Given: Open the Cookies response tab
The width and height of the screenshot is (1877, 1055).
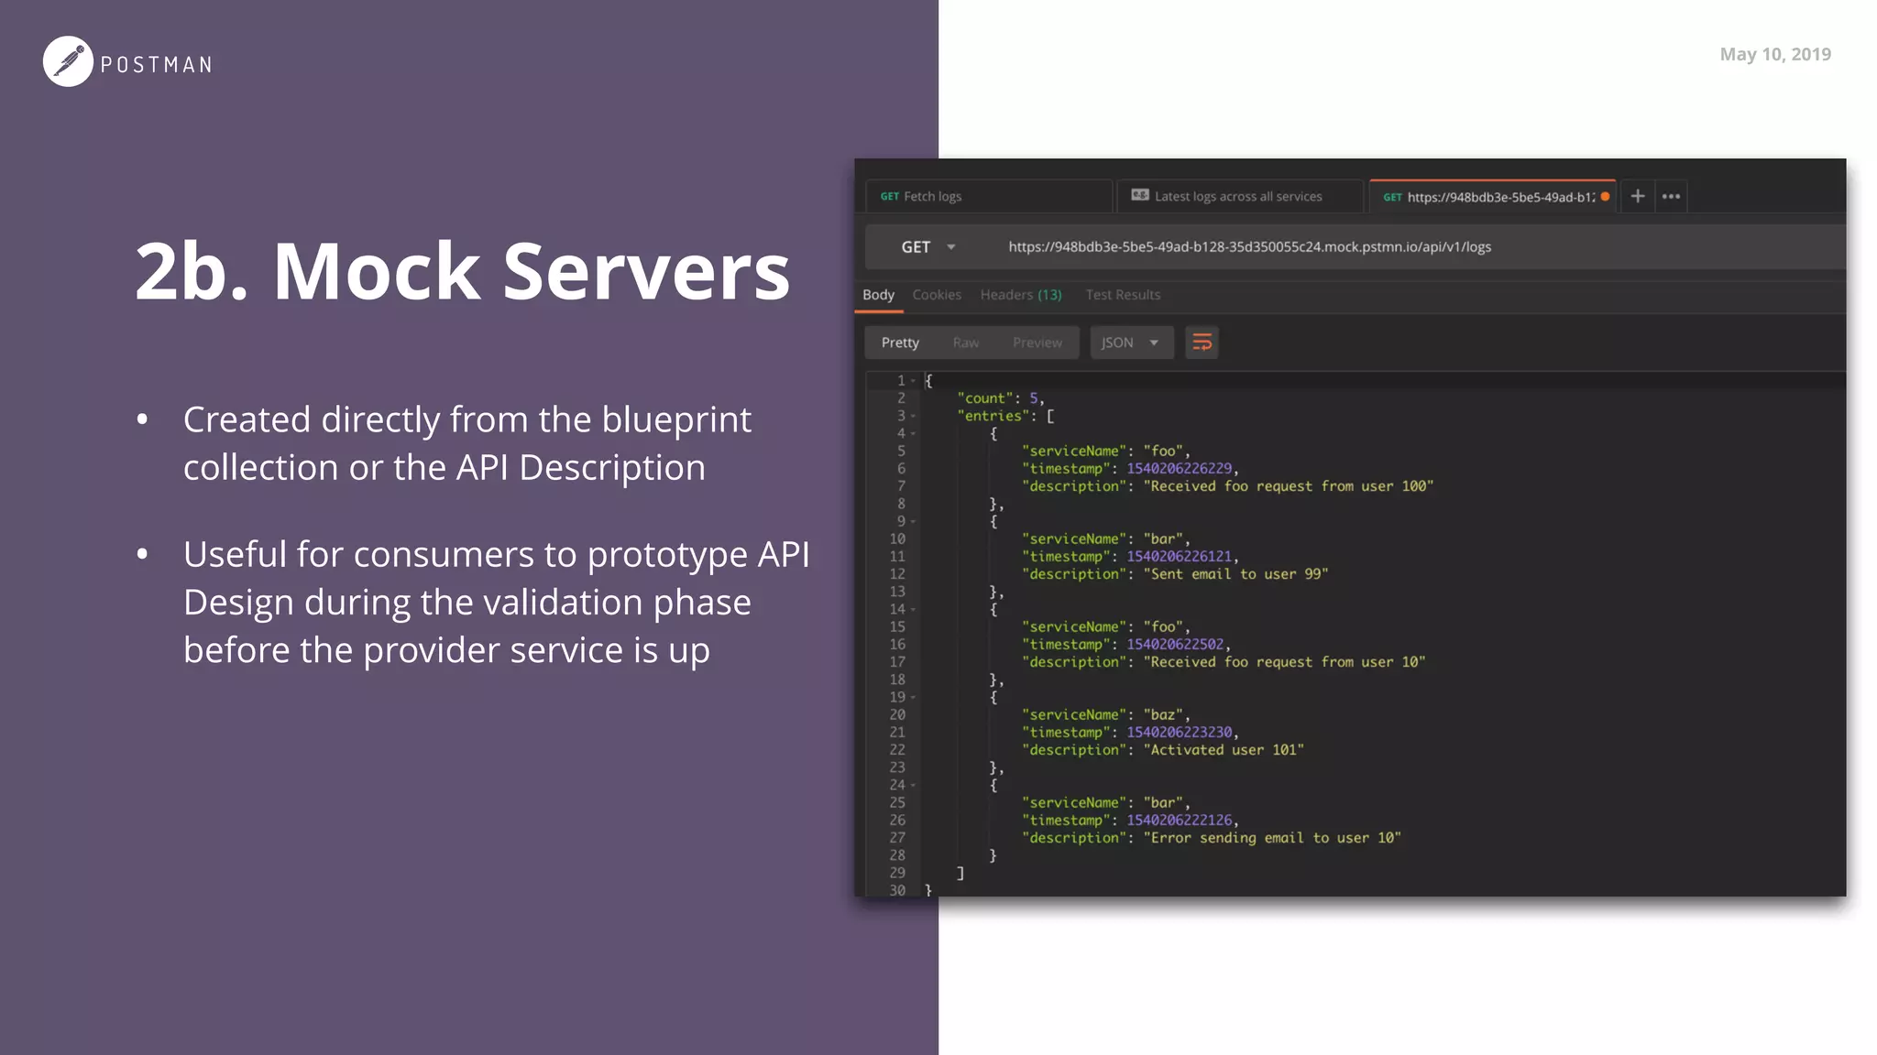Looking at the screenshot, I should tap(937, 295).
